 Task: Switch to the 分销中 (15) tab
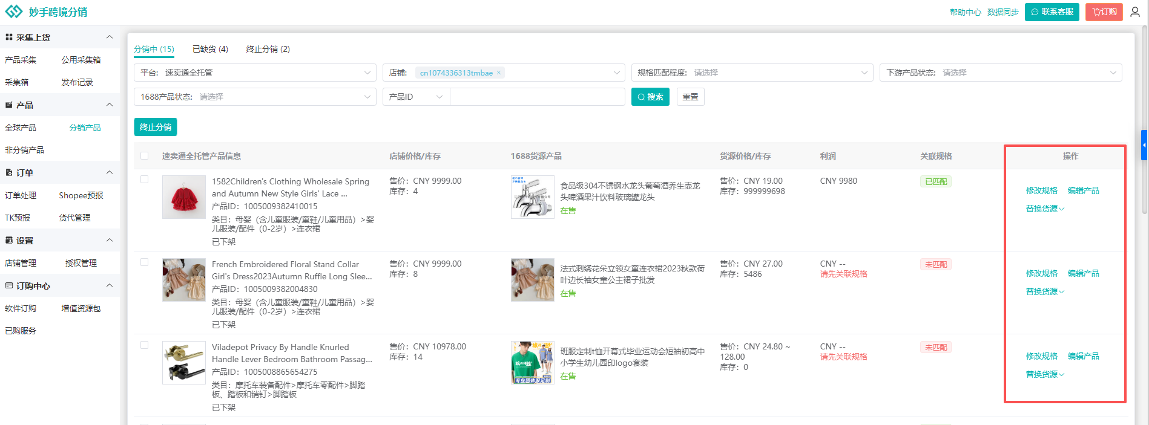154,49
